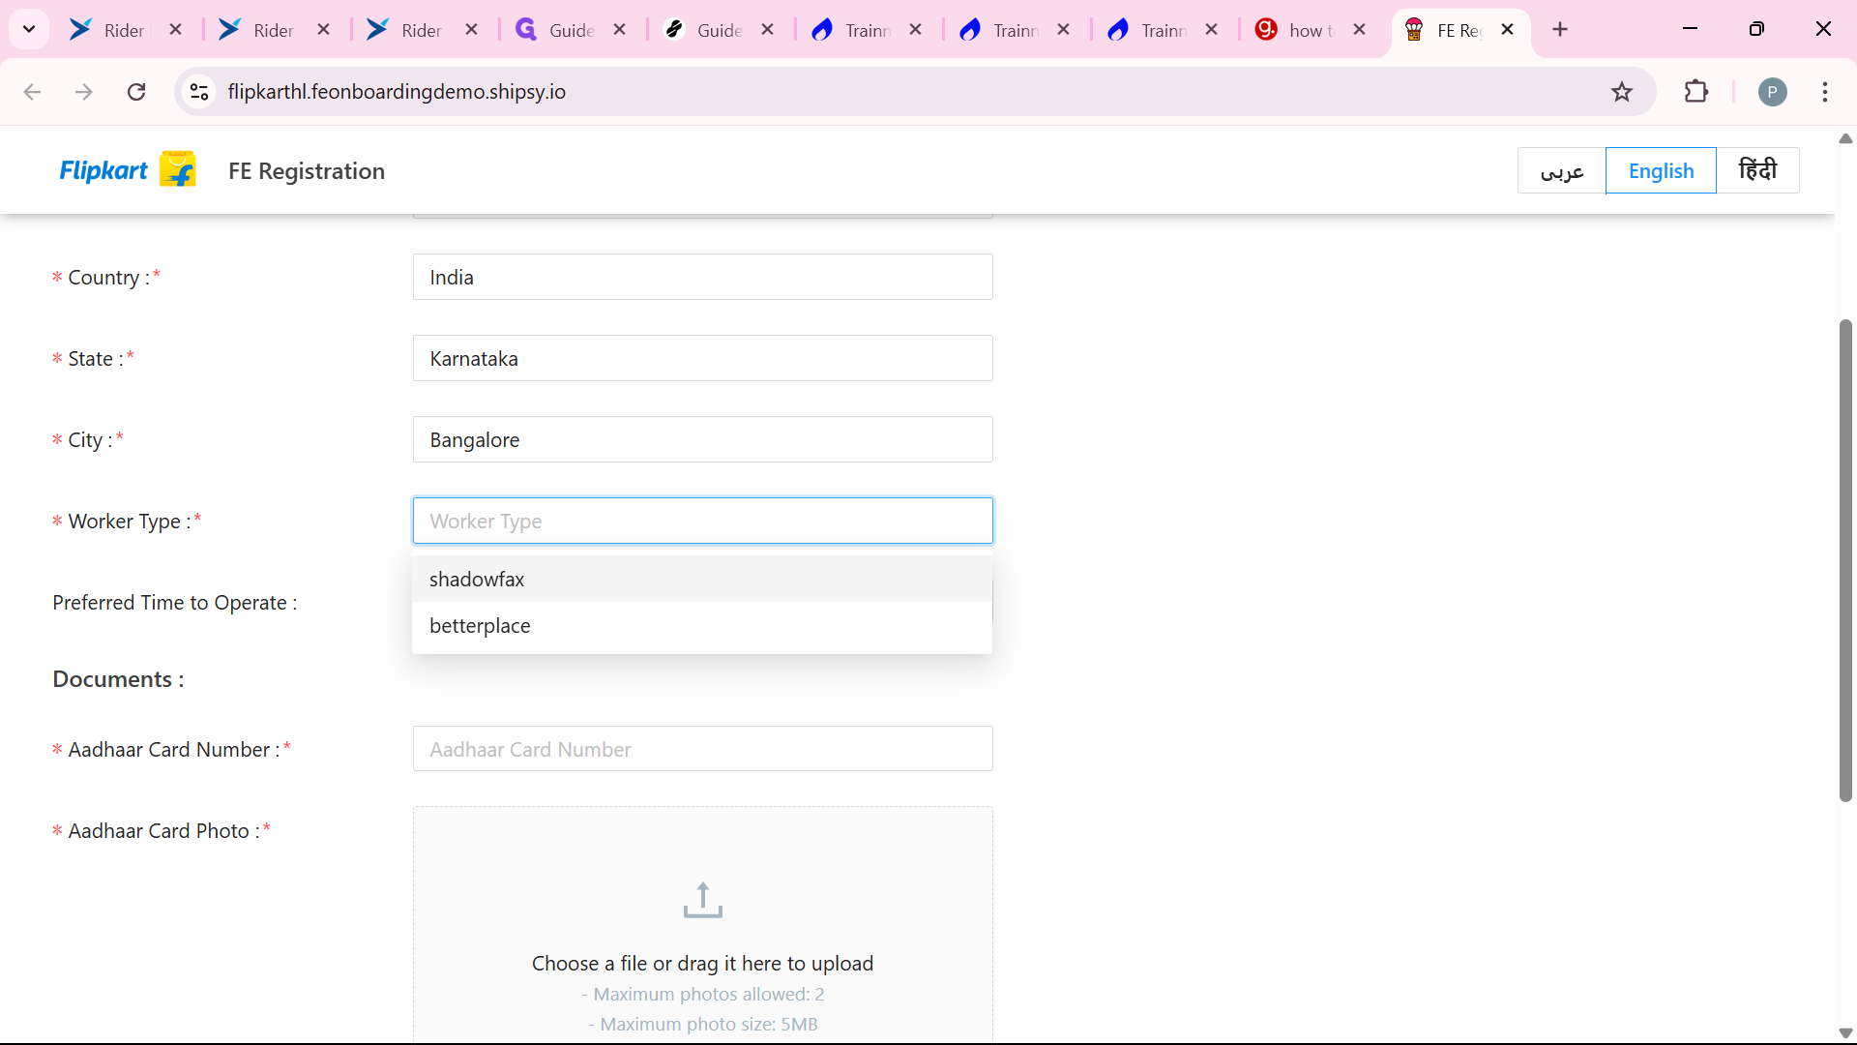Bookmark this page with star icon
The image size is (1857, 1045).
click(1622, 92)
